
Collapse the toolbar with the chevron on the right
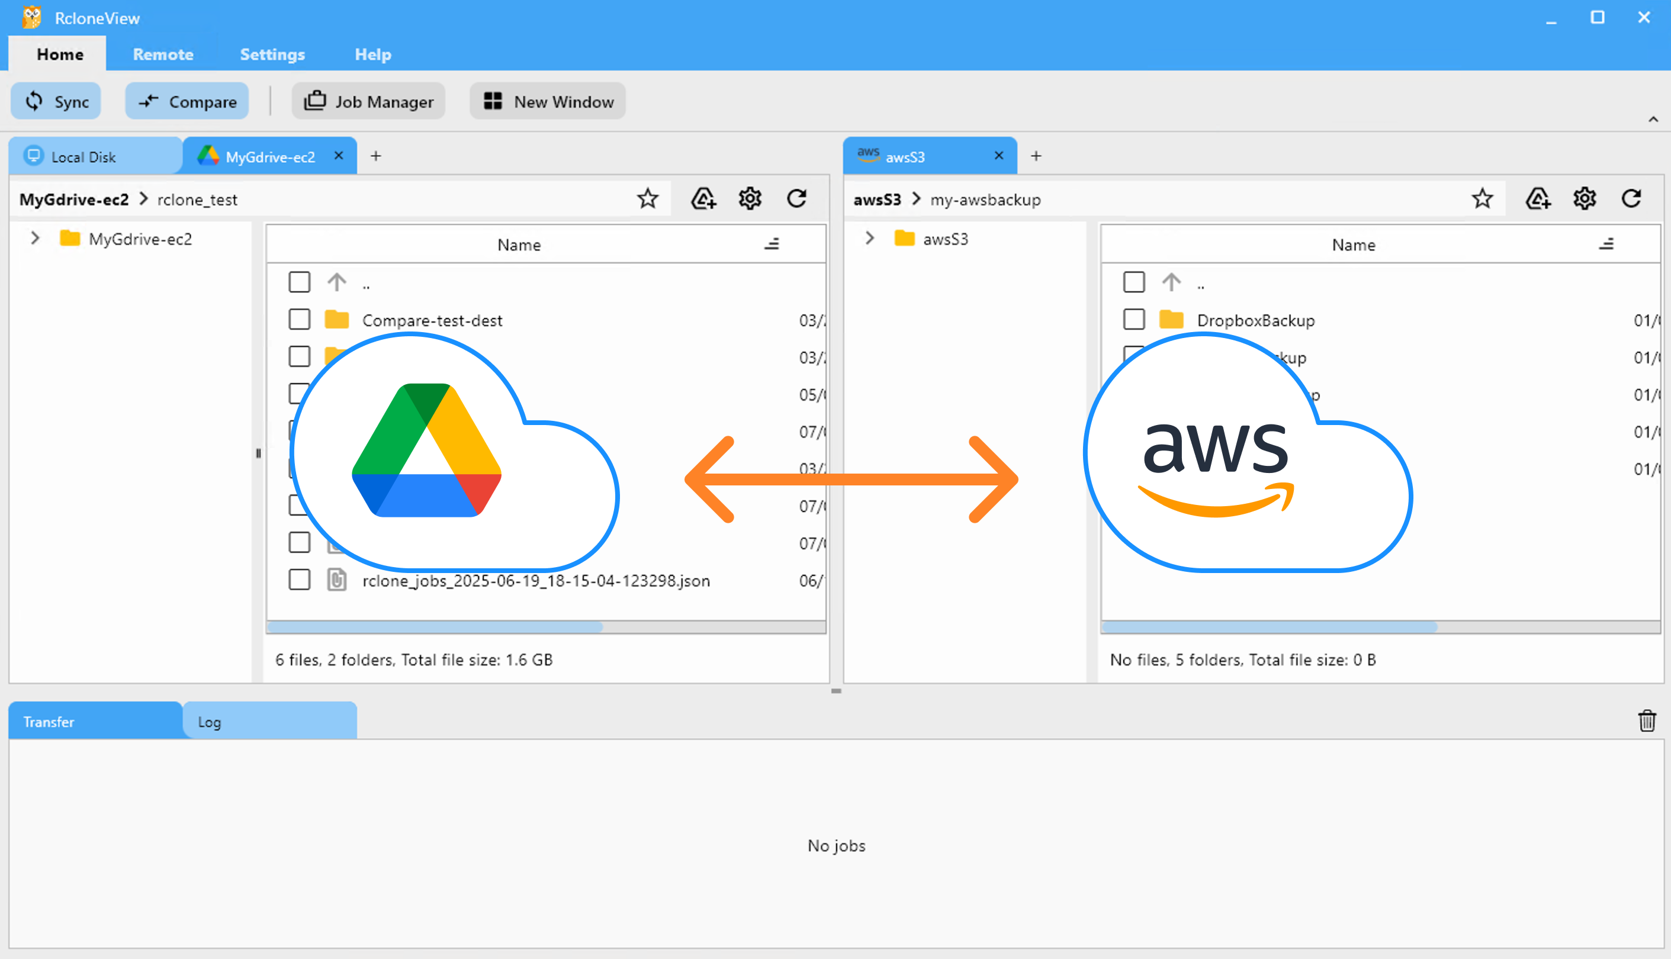pos(1654,119)
